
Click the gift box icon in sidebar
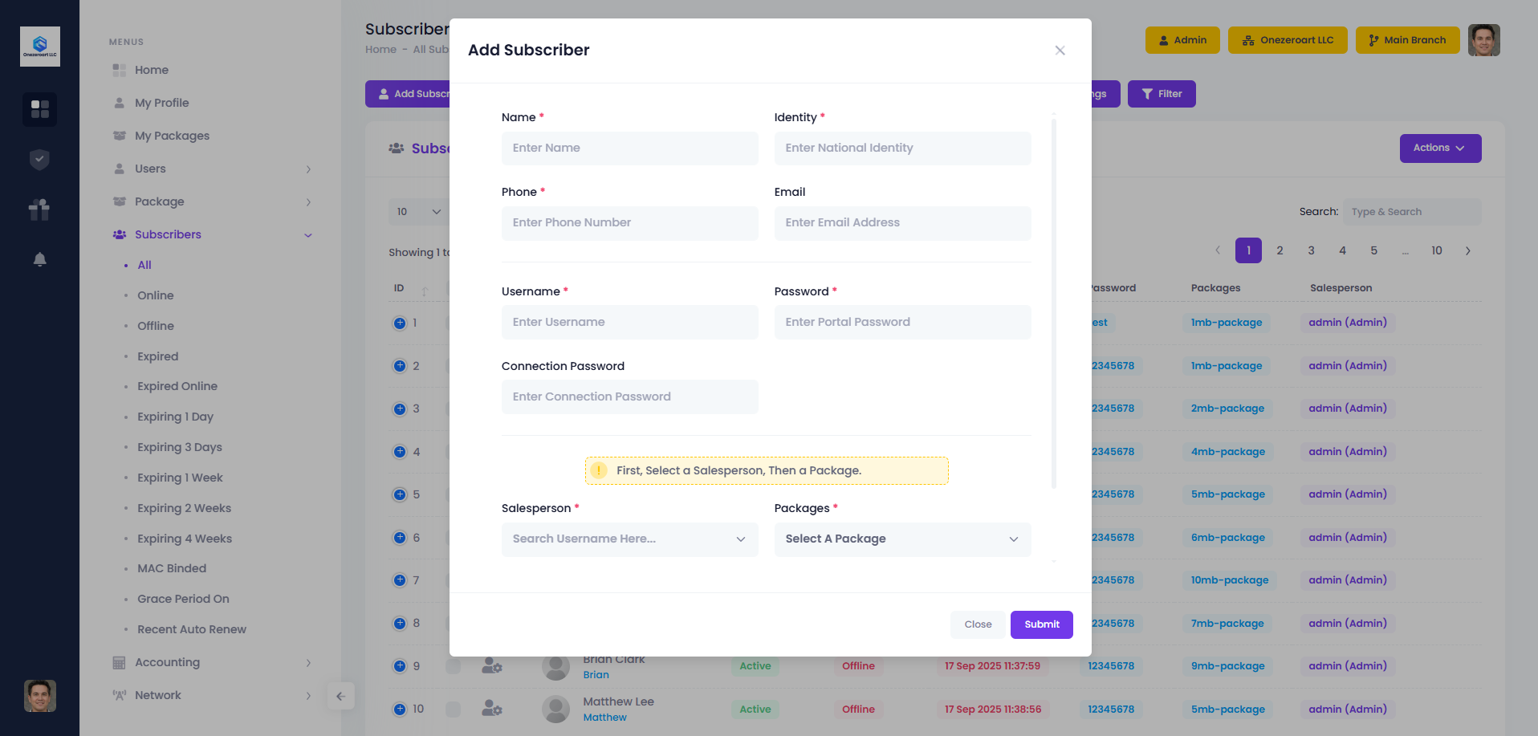[39, 209]
